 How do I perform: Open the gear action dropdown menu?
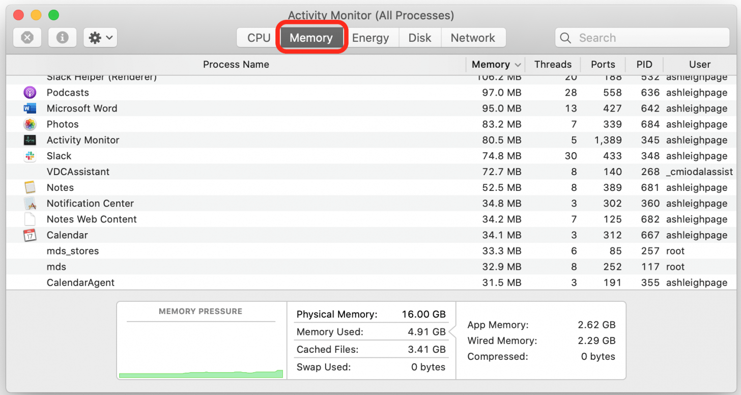coord(100,38)
